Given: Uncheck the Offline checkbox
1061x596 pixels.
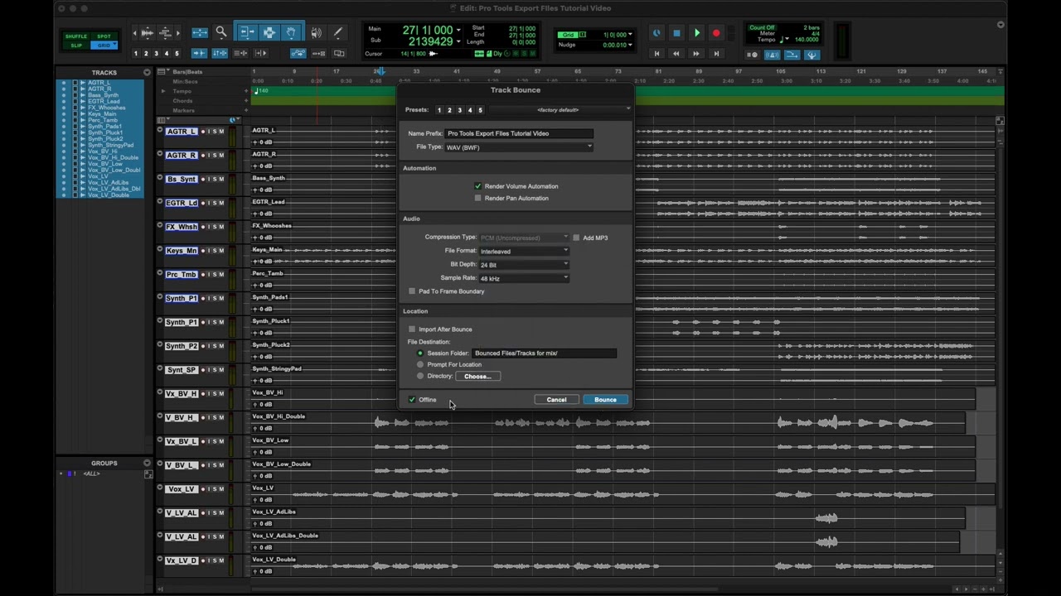Looking at the screenshot, I should (412, 400).
